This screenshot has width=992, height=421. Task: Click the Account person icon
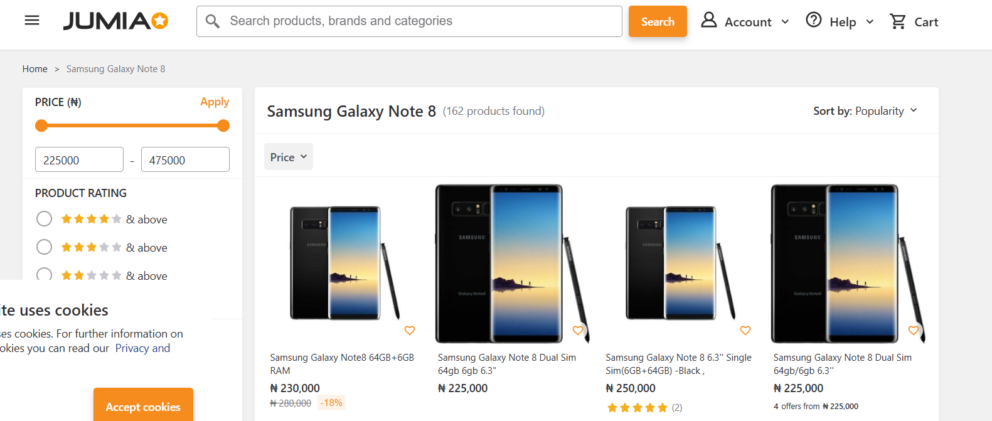pyautogui.click(x=709, y=20)
